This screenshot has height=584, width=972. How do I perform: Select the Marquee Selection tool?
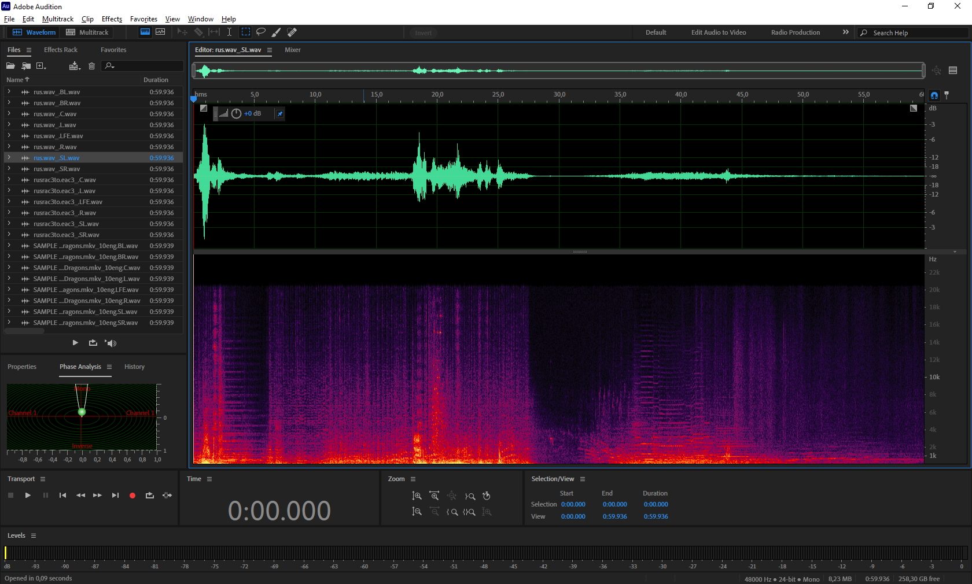[246, 32]
